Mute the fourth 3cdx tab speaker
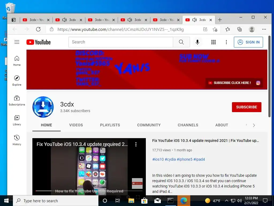 point(130,20)
